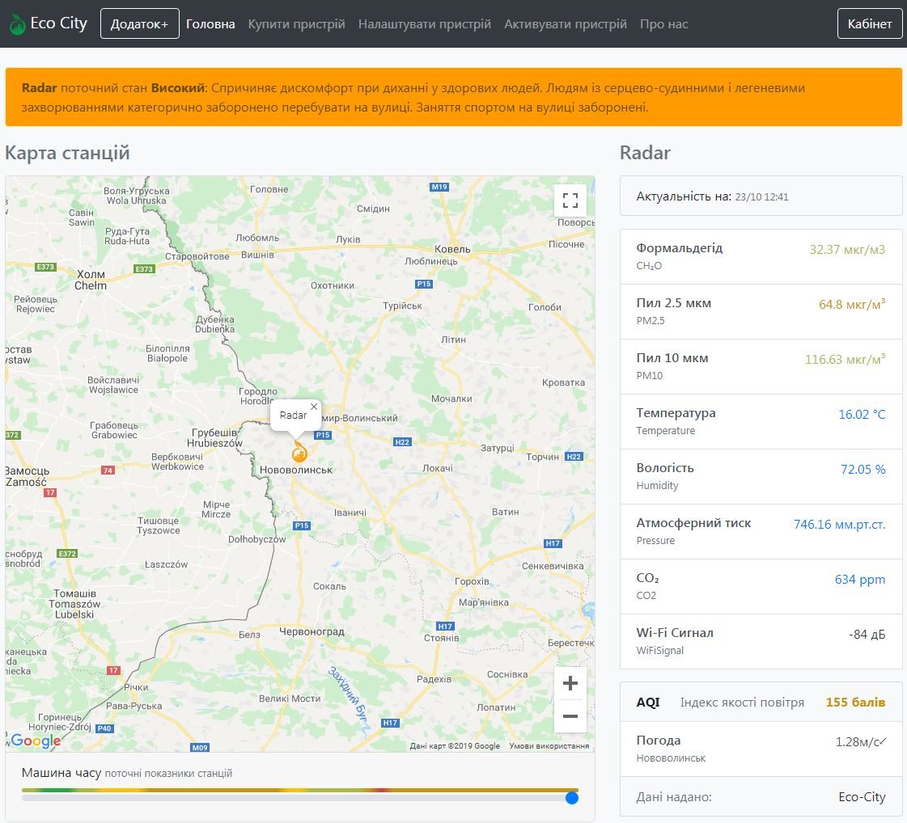The image size is (907, 823).
Task: Select the Пил 2.5 мкм row
Action: (x=761, y=311)
